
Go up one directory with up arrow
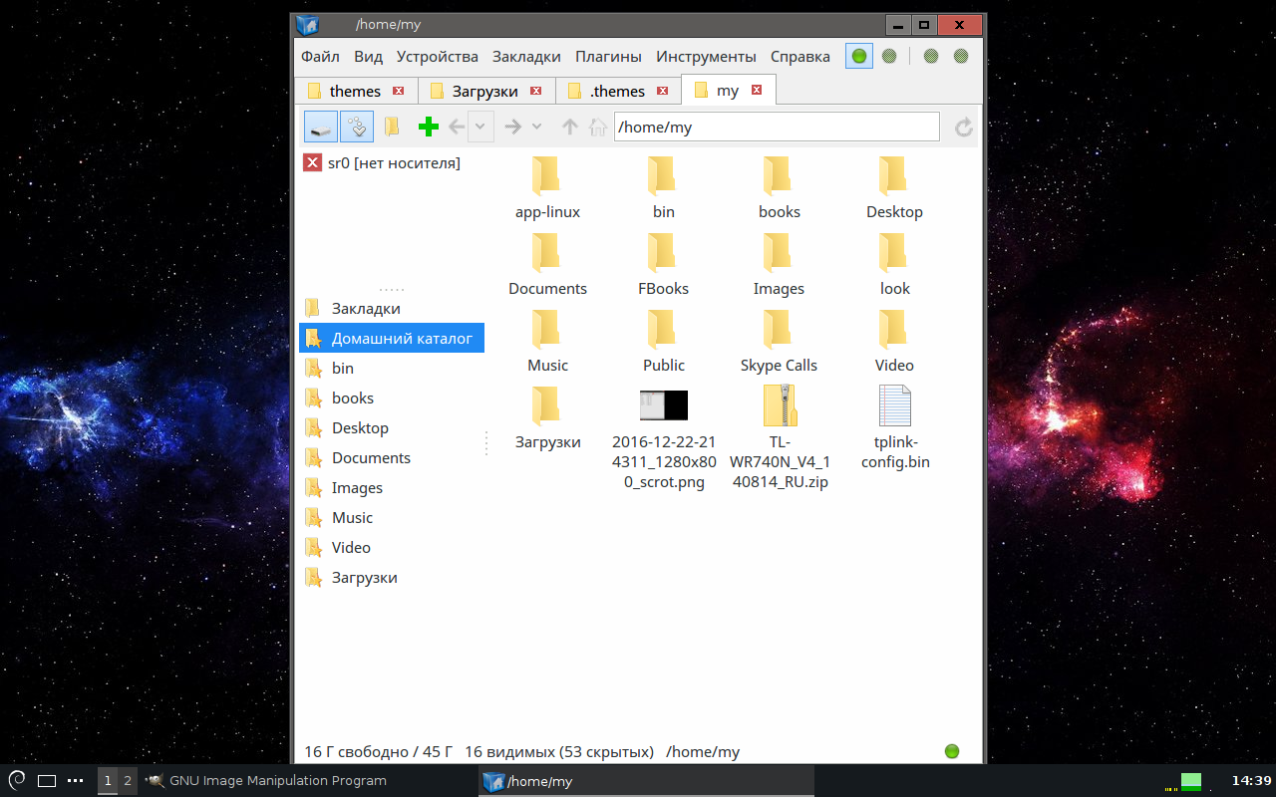point(570,127)
